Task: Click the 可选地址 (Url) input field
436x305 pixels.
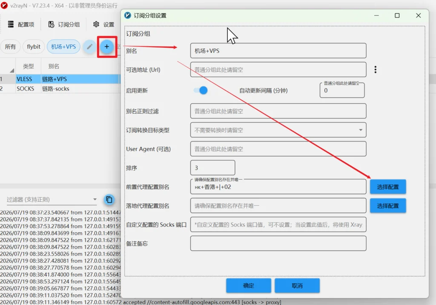Action: (278, 70)
